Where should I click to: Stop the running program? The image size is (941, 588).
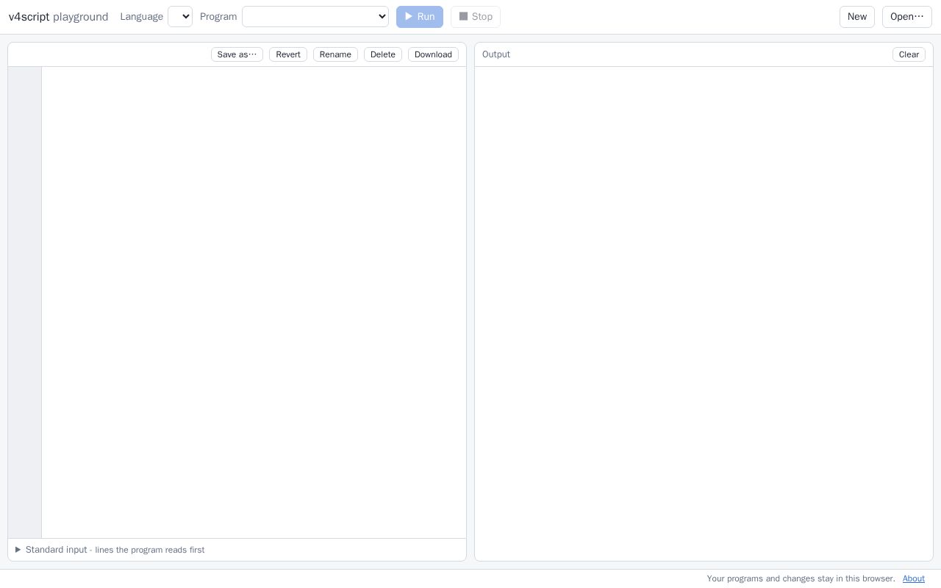(476, 17)
